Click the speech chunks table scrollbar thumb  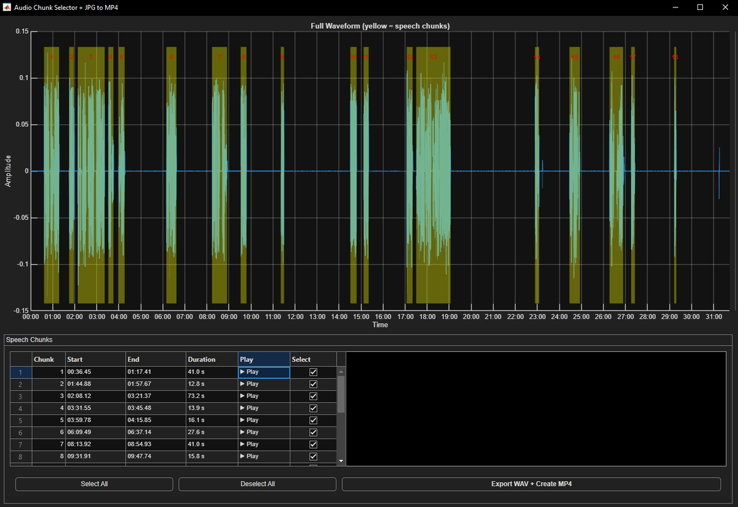(341, 394)
